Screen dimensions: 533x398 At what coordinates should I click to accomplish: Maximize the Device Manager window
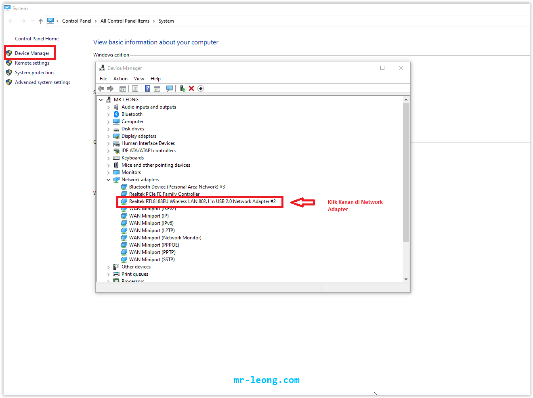point(382,68)
